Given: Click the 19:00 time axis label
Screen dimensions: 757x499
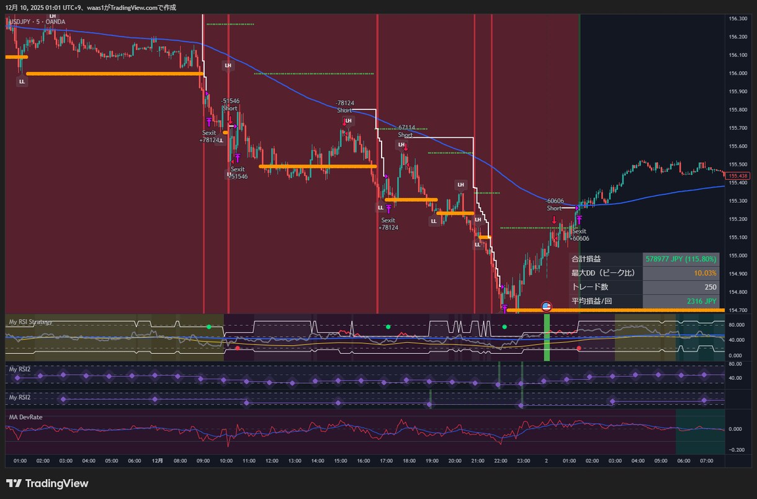Looking at the screenshot, I should click(x=432, y=461).
